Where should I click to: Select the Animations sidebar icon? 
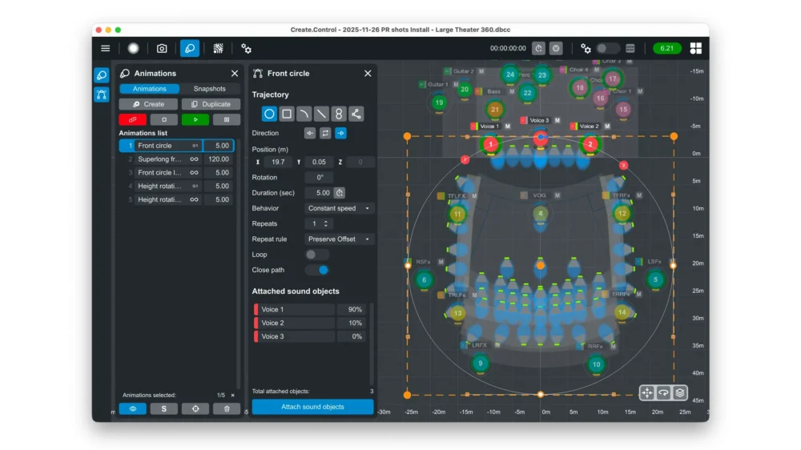pos(102,75)
